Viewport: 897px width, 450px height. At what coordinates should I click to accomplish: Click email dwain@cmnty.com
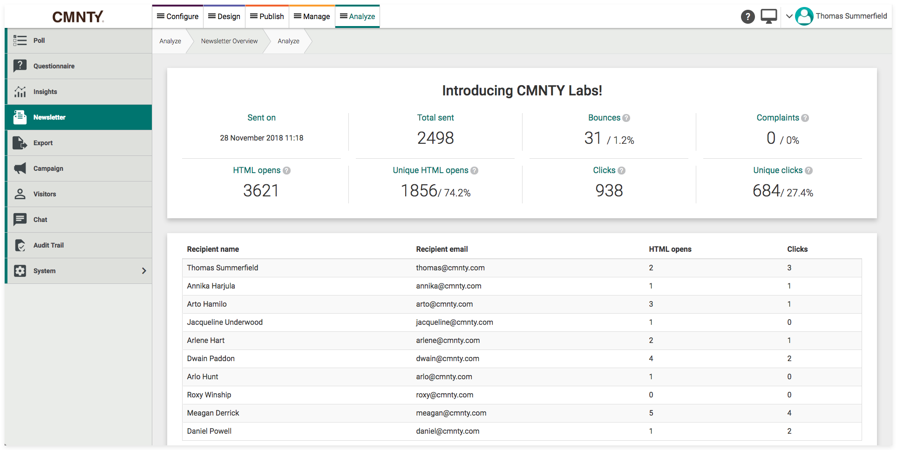pos(448,359)
